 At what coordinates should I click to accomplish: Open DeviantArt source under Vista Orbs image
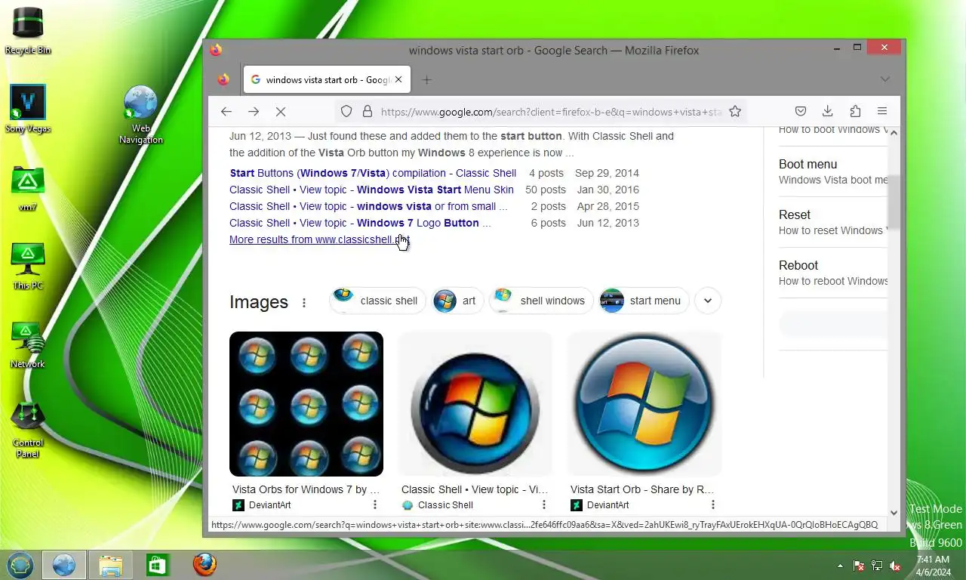[x=262, y=505]
